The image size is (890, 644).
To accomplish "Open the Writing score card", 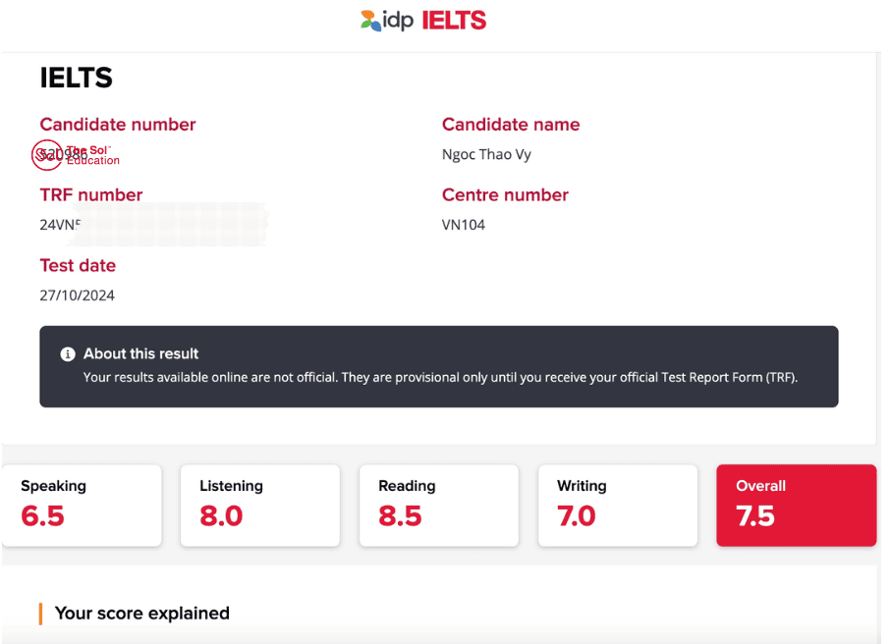I will pyautogui.click(x=618, y=506).
